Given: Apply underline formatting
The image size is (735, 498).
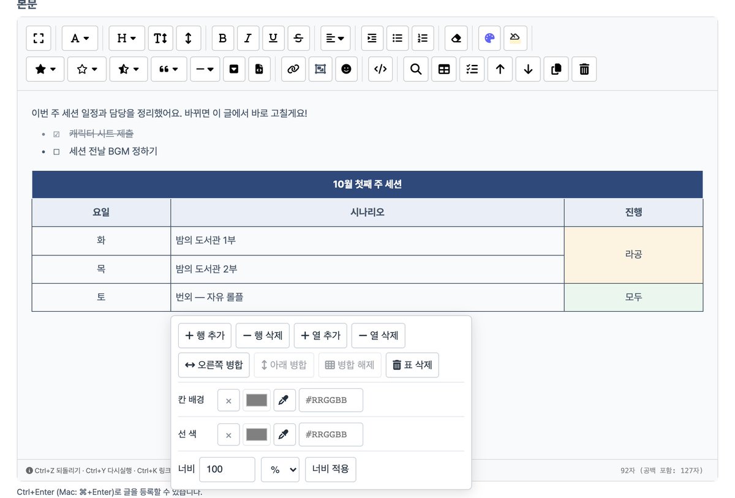Looking at the screenshot, I should click(273, 38).
